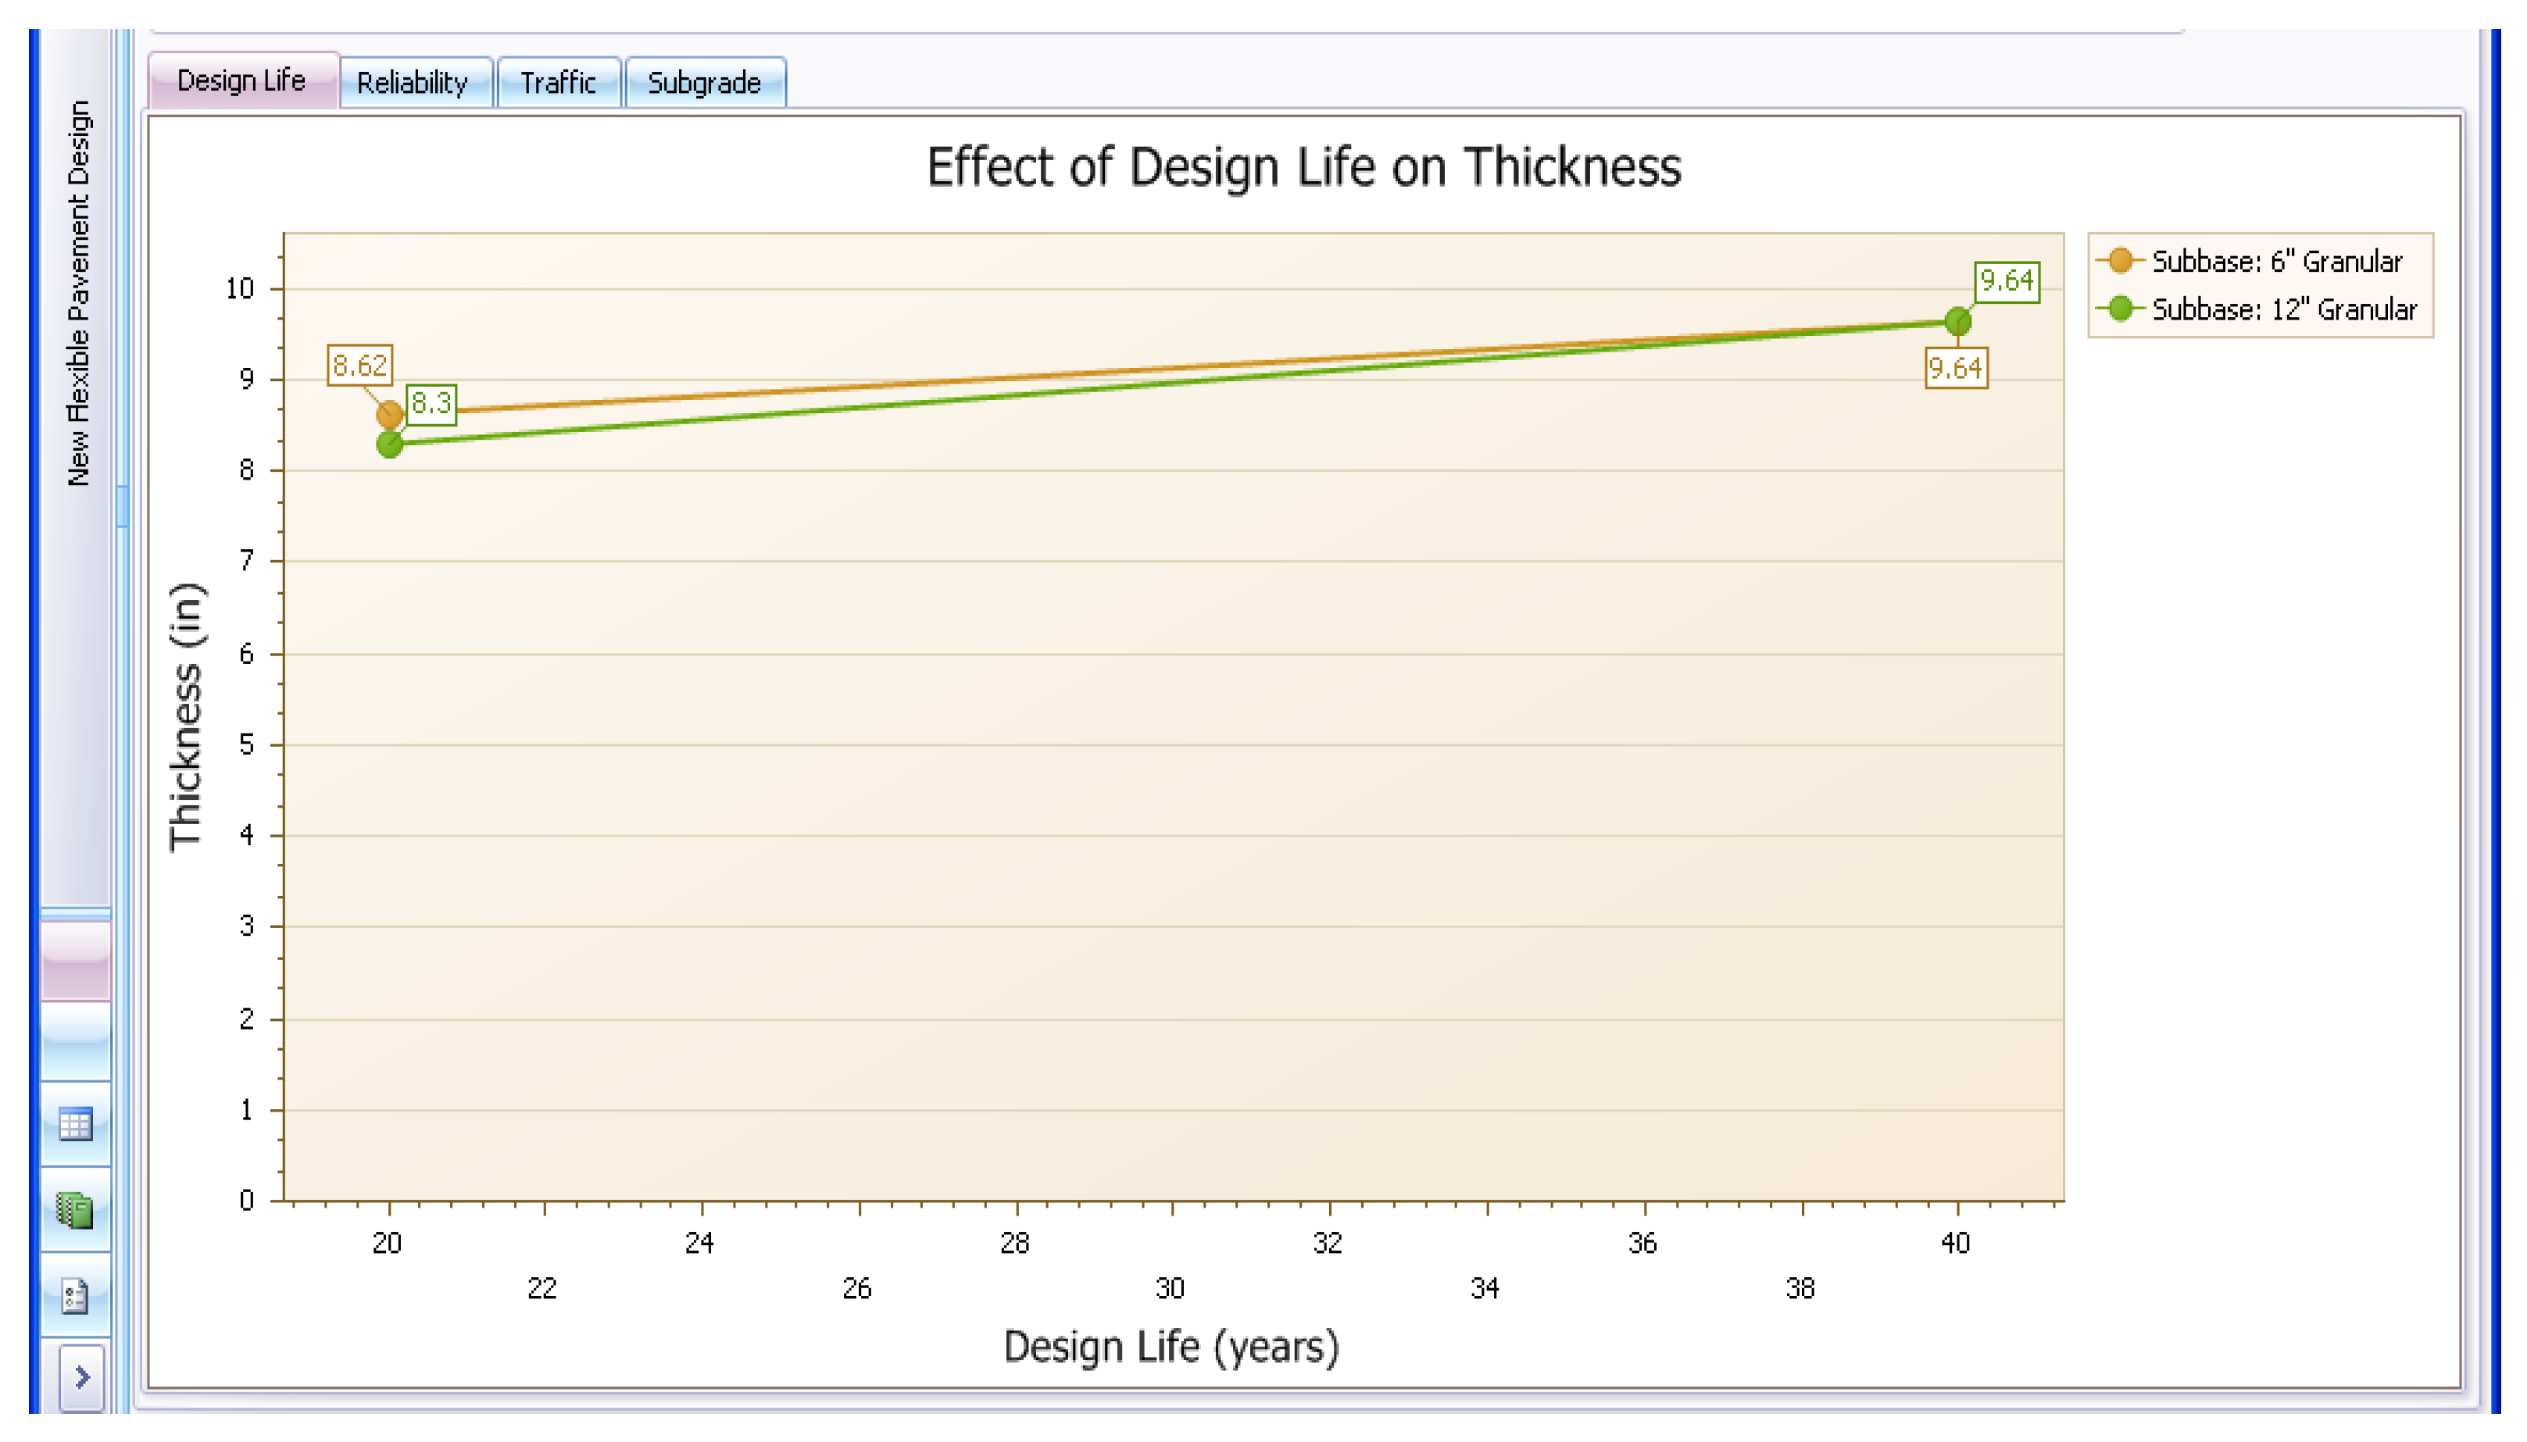
Task: Click the green 9.64 data label
Action: coord(2006,281)
